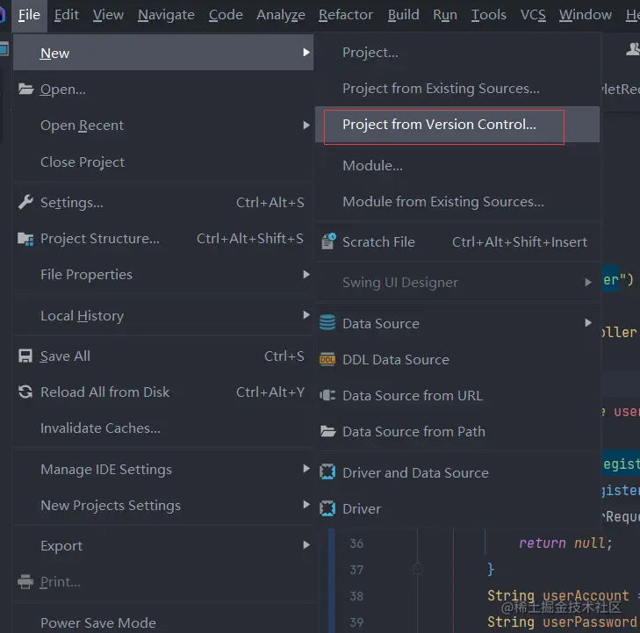Click the Data Source database icon

click(327, 323)
